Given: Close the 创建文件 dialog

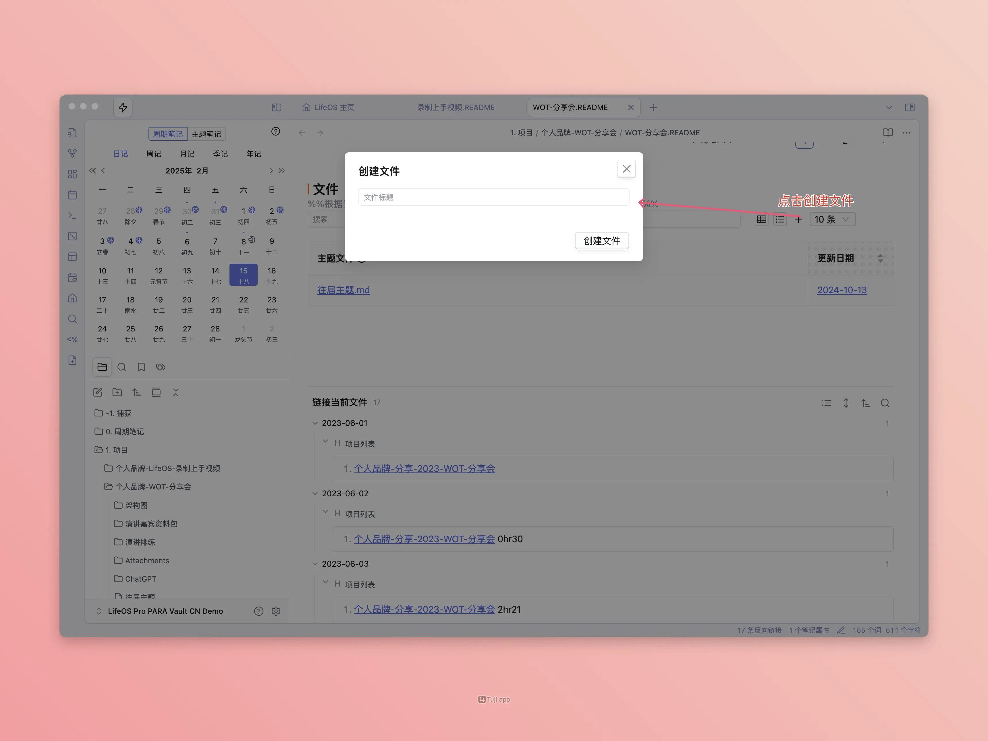Looking at the screenshot, I should (626, 169).
